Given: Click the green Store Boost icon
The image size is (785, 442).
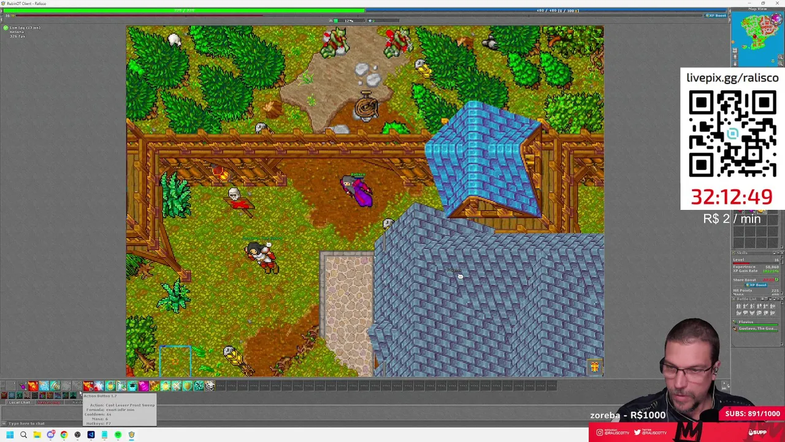Looking at the screenshot, I should [776, 279].
